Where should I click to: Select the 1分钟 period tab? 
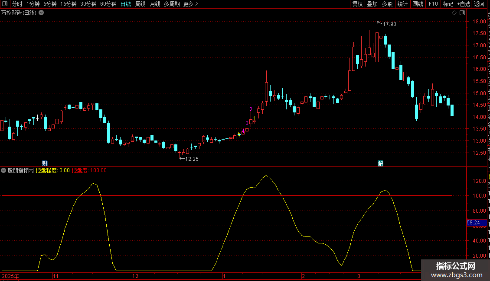coord(33,4)
